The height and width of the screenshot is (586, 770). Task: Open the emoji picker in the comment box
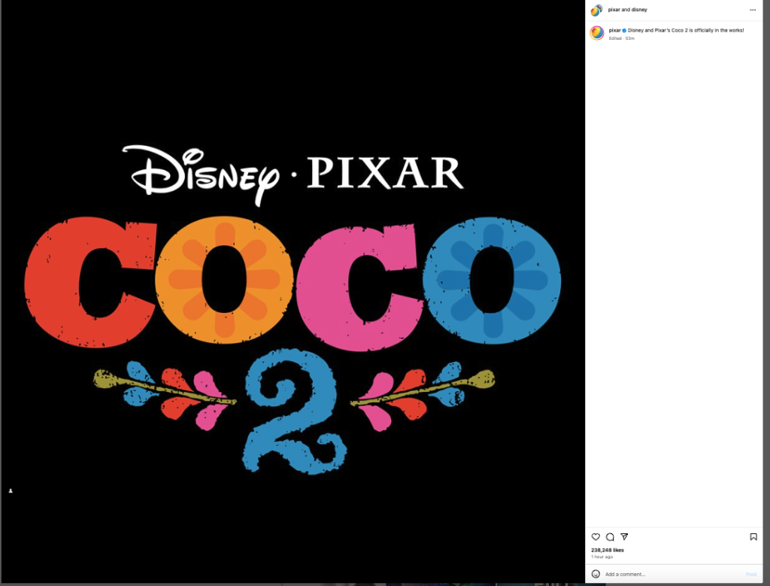pyautogui.click(x=596, y=574)
